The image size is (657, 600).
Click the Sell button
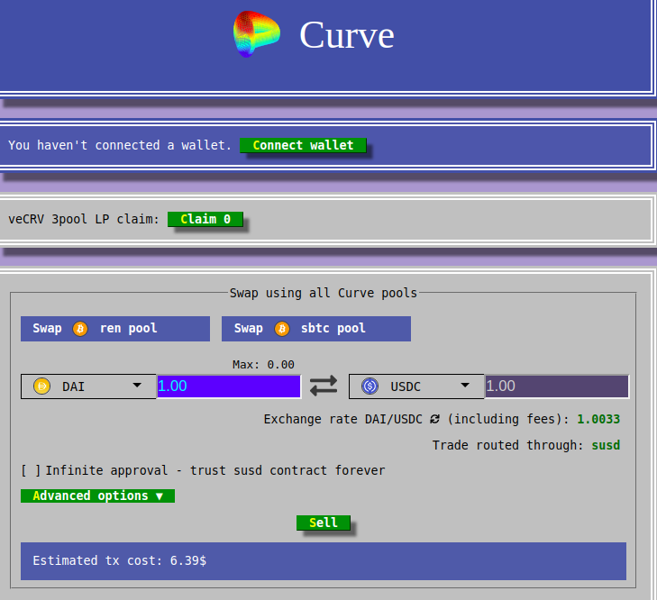(323, 523)
